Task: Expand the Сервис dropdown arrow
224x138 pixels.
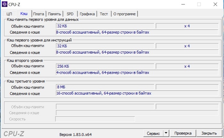Action: click(x=166, y=133)
